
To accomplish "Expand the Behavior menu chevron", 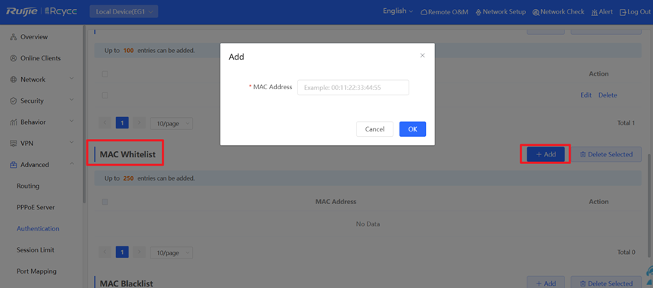I will [72, 122].
